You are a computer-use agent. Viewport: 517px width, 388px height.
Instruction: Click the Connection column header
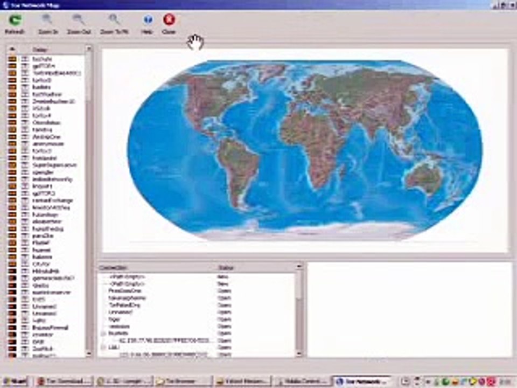pyautogui.click(x=156, y=267)
